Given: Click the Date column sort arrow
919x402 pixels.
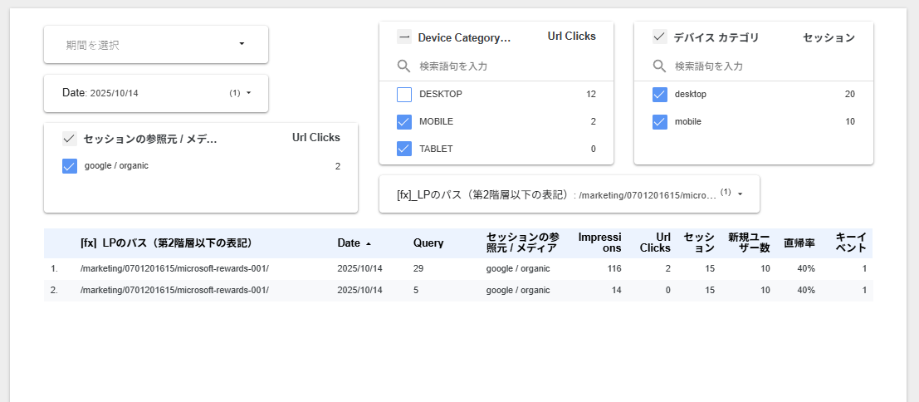Looking at the screenshot, I should coord(368,243).
